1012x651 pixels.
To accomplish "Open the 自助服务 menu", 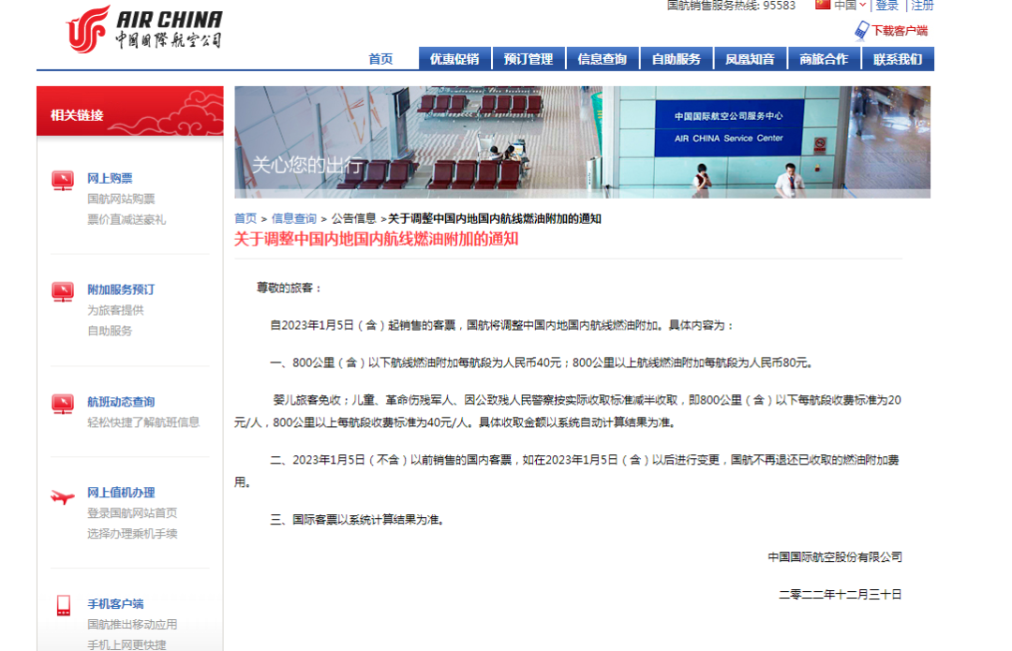I will tap(677, 59).
